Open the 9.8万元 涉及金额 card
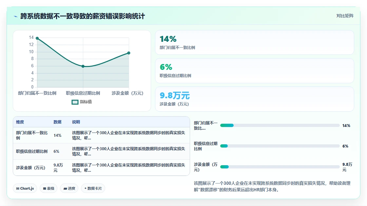Image resolution: width=367 pixels, height=206 pixels. coord(254,99)
